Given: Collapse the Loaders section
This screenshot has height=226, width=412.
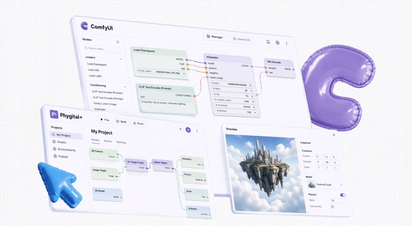Looking at the screenshot, I should click(121, 59).
